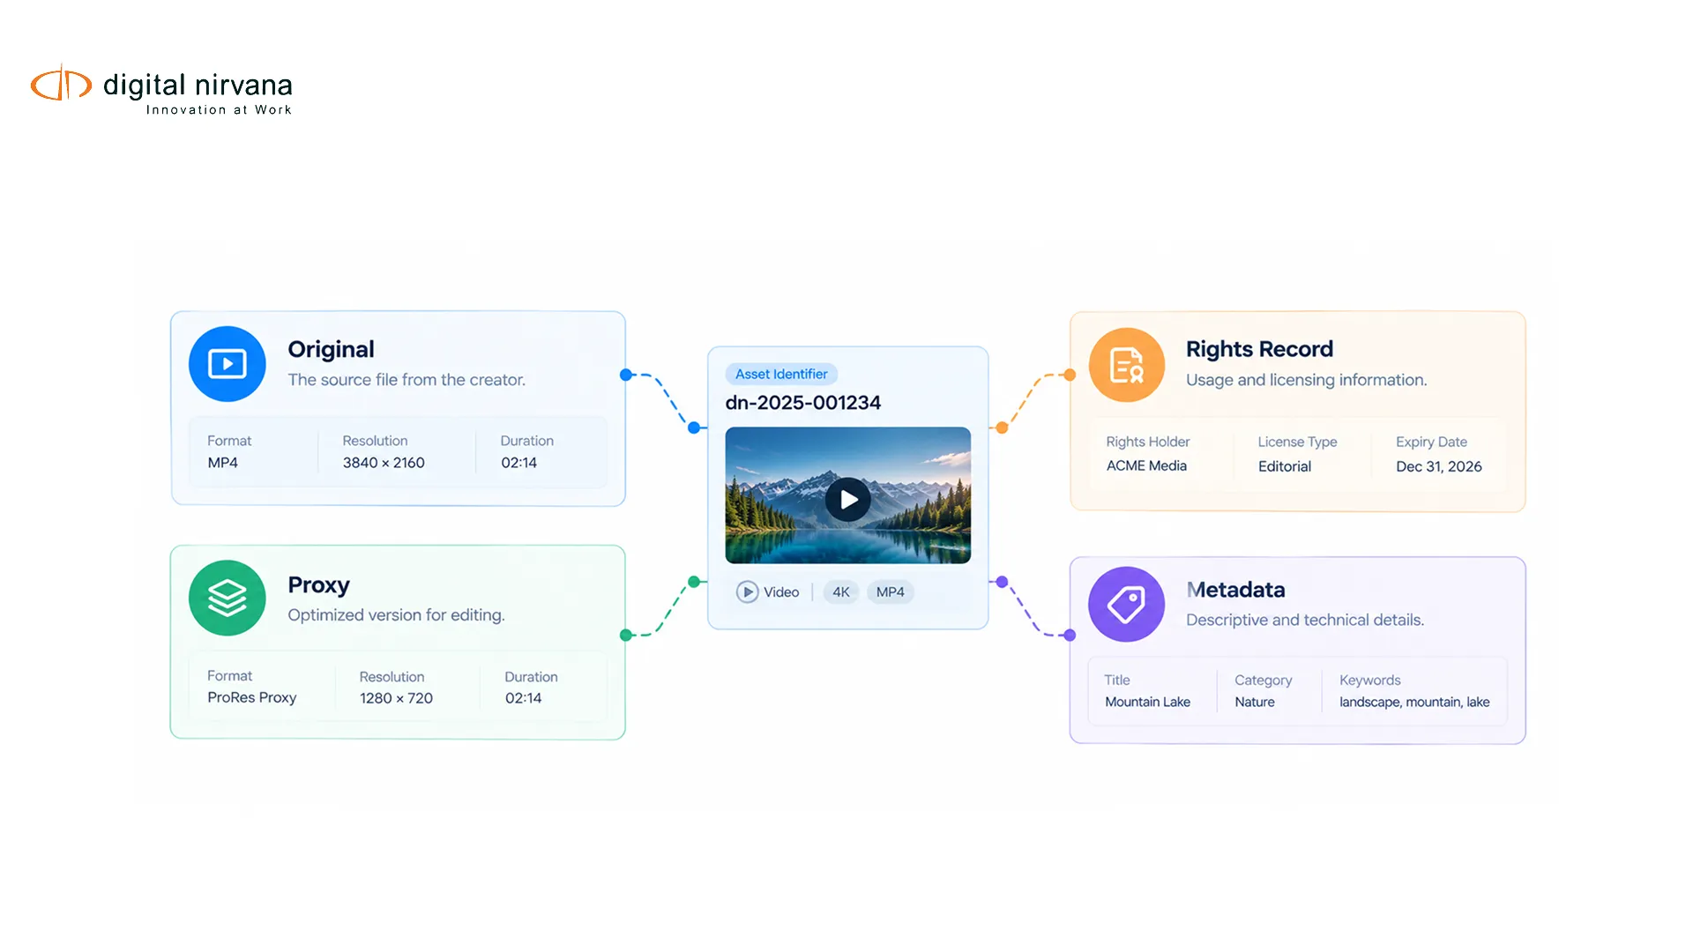This screenshot has height=952, width=1693.
Task: Click the Rights Record heading
Action: point(1259,349)
